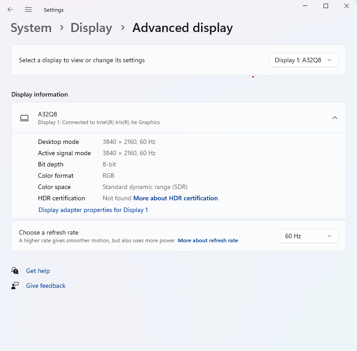Image resolution: width=357 pixels, height=351 pixels.
Task: Click the Advanced display breadcrumb title
Action: (x=183, y=28)
